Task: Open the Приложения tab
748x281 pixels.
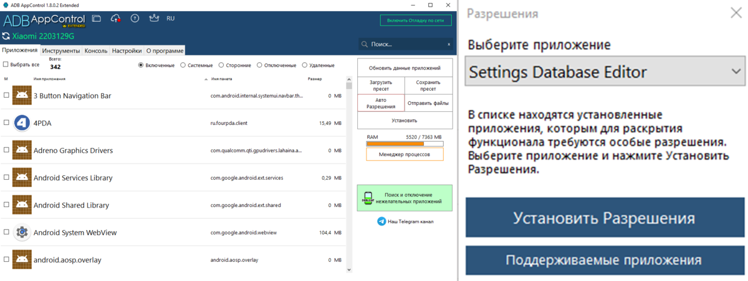Action: tap(20, 50)
